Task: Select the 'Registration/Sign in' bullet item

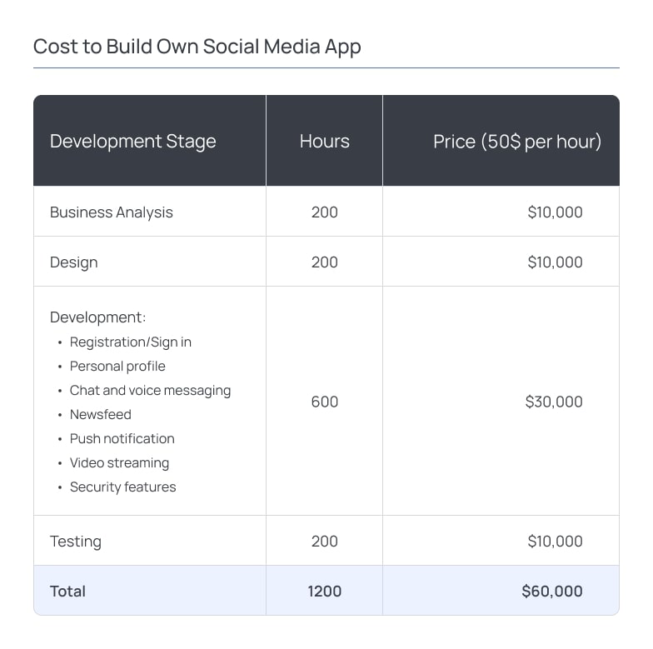Action: [130, 342]
